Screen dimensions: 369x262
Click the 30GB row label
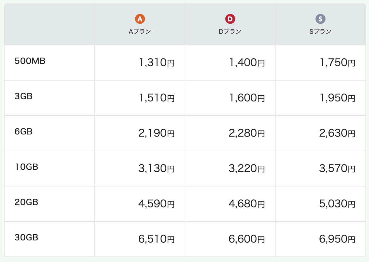26,237
